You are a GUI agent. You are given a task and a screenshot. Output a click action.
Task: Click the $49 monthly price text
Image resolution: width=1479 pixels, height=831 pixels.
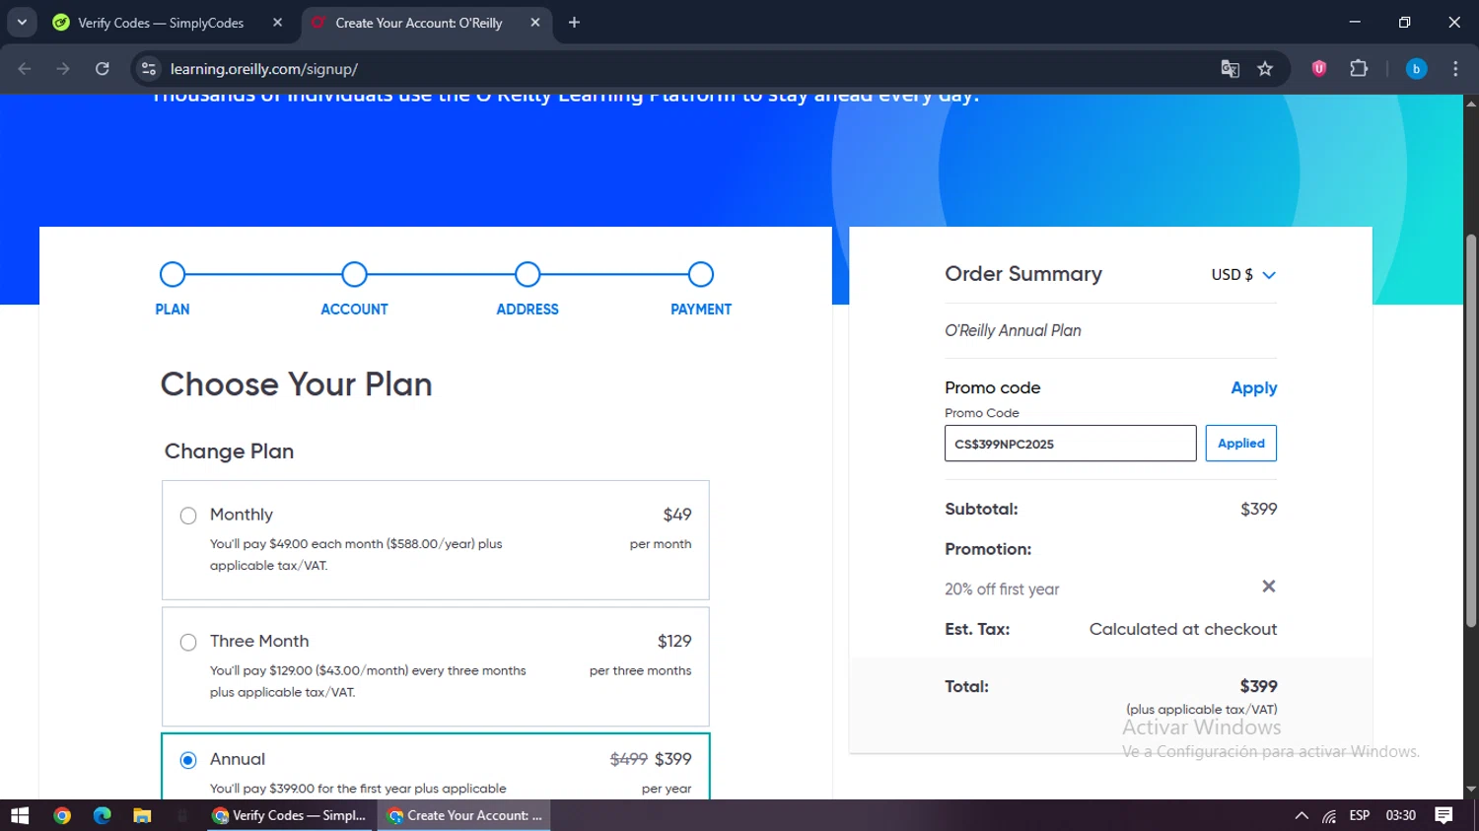pyautogui.click(x=677, y=515)
